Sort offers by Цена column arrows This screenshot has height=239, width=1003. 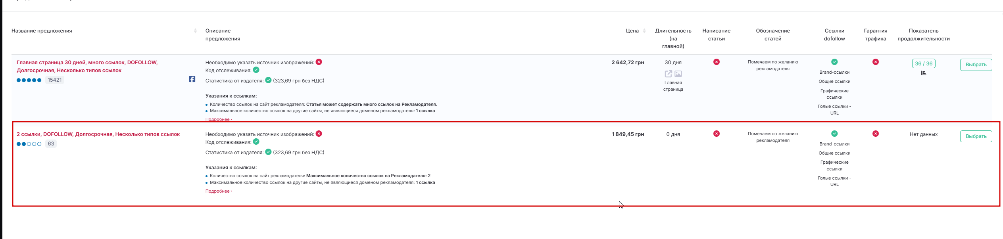[x=644, y=31]
